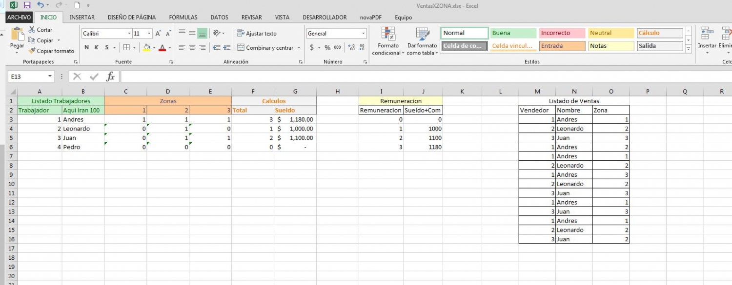Toggle italic with the K button
Image resolution: width=732 pixels, height=285 pixels.
tap(96, 48)
